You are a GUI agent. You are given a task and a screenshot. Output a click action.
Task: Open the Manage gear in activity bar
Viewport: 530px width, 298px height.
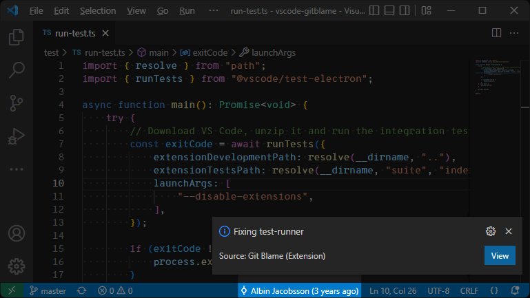click(17, 266)
